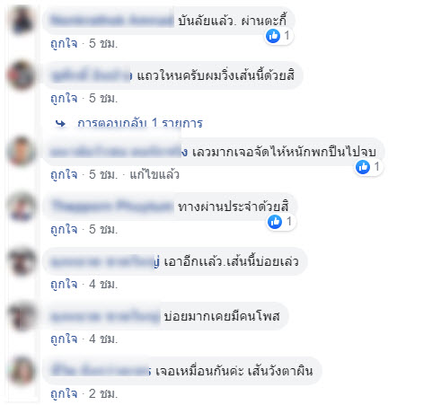Expand the 'การตอบกลับ 1 รายการ' replies
Screen dimensions: 441x405
[140, 123]
